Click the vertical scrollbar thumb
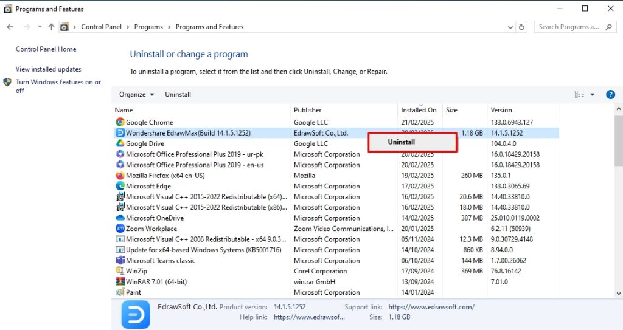 619,140
